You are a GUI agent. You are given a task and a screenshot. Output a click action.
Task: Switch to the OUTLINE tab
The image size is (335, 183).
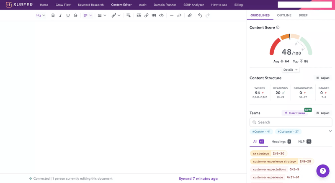tap(284, 15)
